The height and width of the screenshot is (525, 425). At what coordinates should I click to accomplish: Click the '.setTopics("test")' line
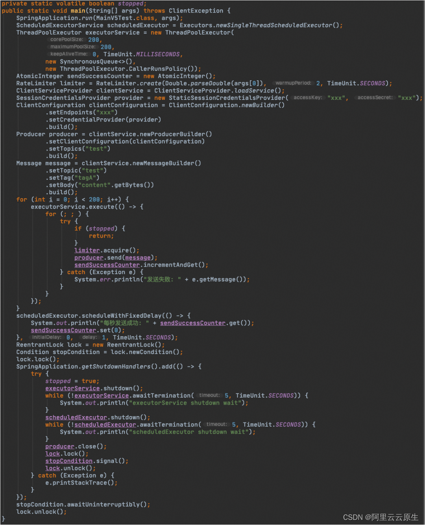click(x=78, y=149)
